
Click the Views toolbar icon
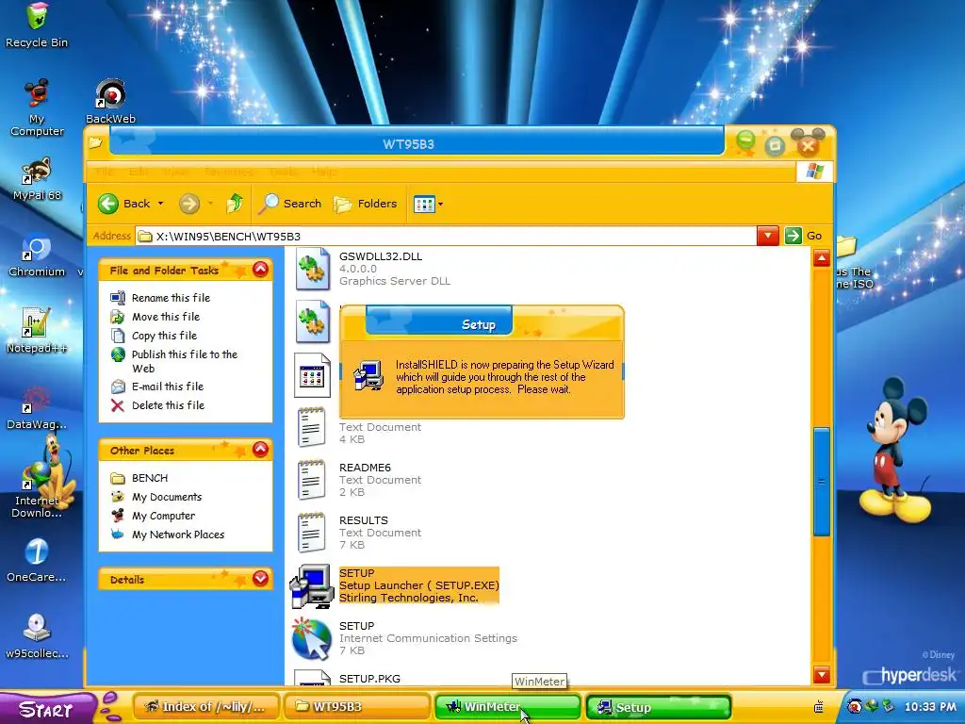(x=424, y=204)
